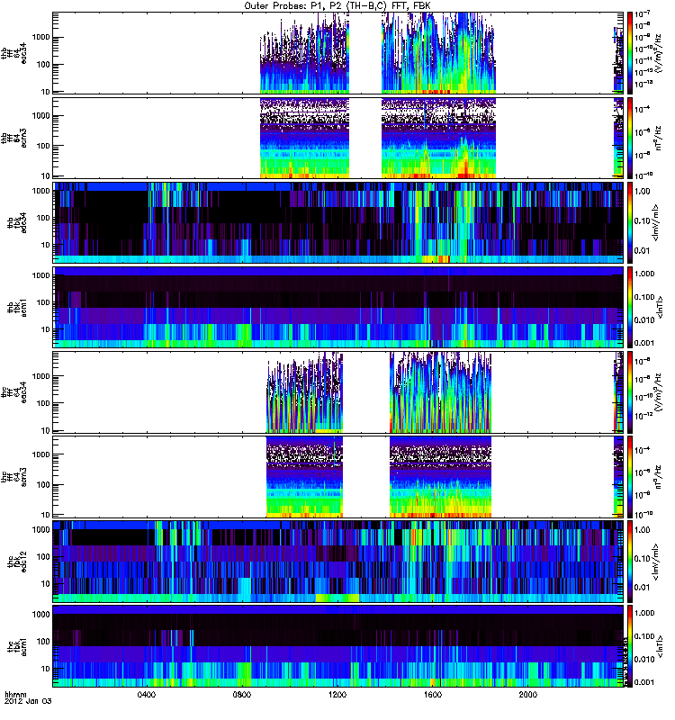Click the nT²/Hz units label of thc scm3
This screenshot has width=675, height=720.
[659, 477]
